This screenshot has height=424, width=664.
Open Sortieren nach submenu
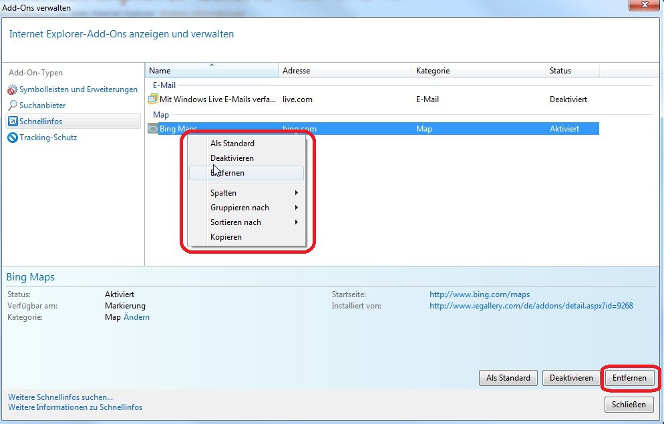246,222
